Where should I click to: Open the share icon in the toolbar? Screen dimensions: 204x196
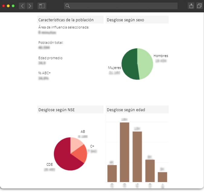point(191,6)
